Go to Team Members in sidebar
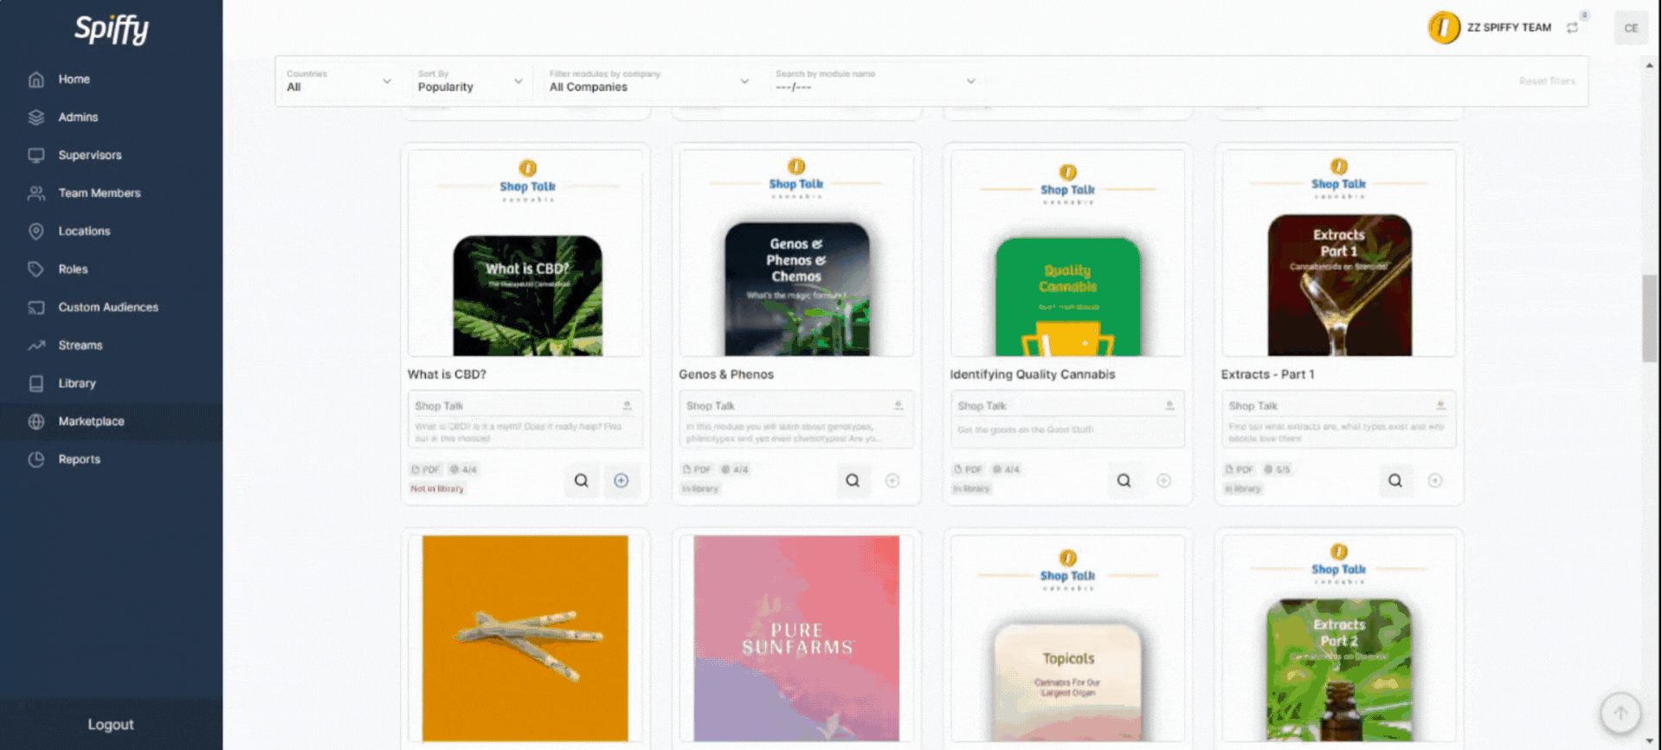 99,193
